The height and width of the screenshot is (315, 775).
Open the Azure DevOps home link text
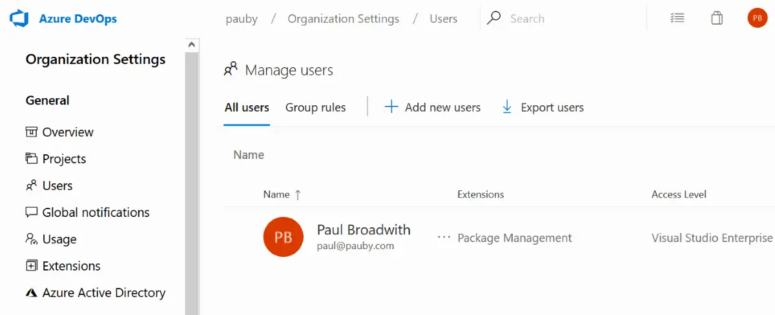pos(78,19)
